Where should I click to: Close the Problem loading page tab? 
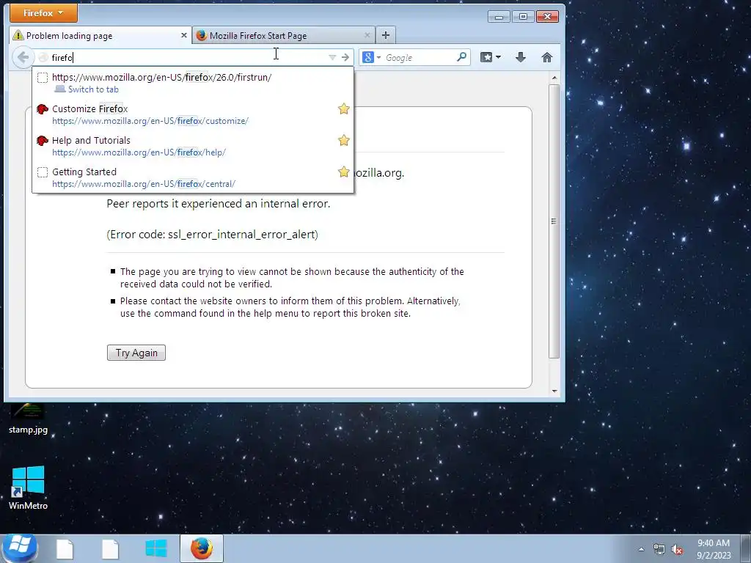(x=184, y=35)
